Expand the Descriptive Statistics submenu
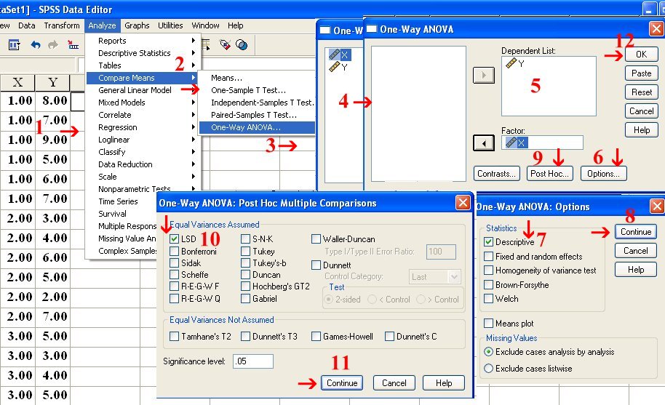The width and height of the screenshot is (665, 405). coord(143,53)
